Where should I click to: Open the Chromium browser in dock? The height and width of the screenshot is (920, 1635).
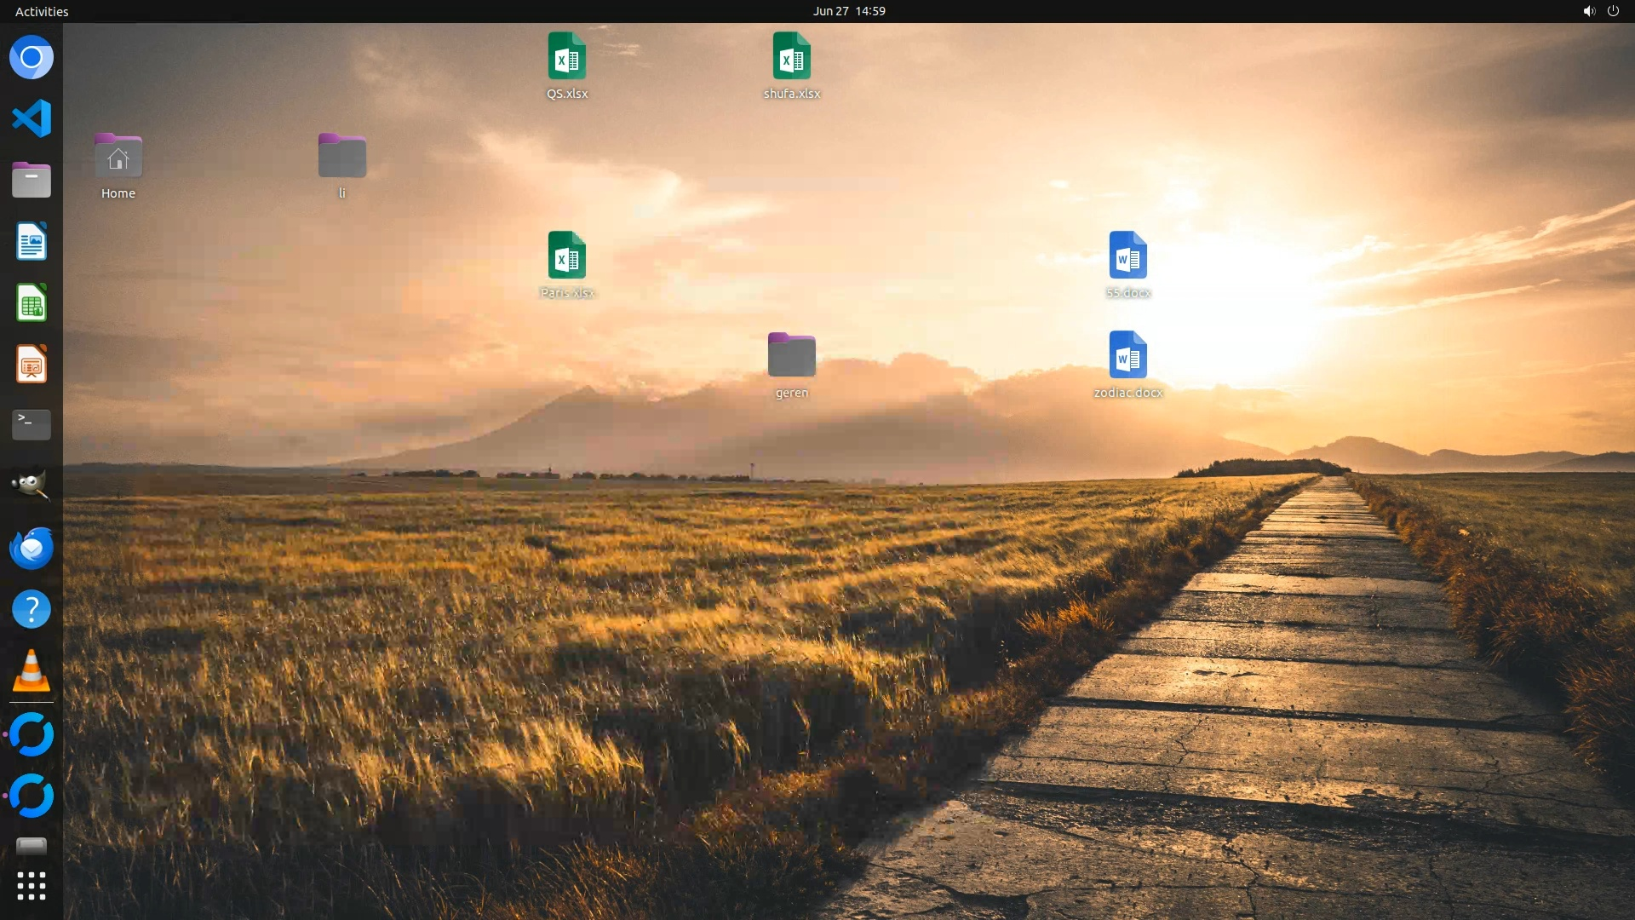point(32,58)
